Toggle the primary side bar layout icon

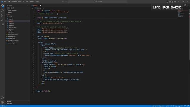(x=167, y=2)
